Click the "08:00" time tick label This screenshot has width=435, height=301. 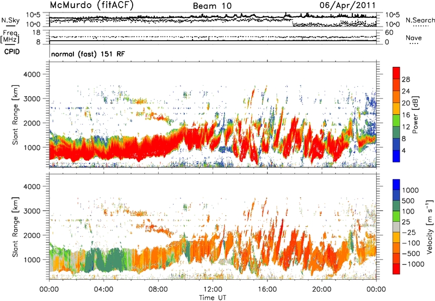158,290
